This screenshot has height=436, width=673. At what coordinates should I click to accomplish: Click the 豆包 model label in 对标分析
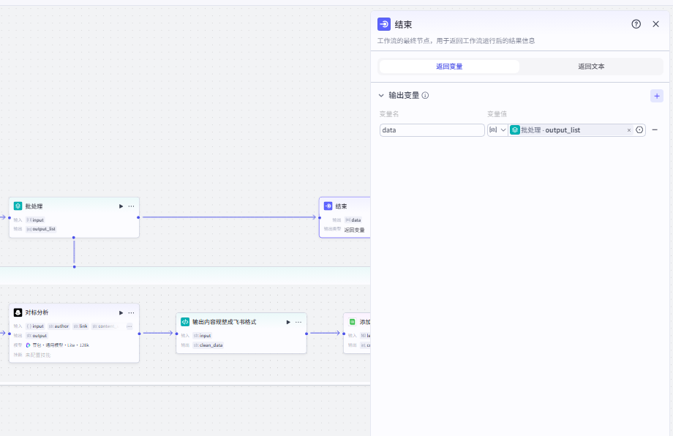(x=58, y=345)
